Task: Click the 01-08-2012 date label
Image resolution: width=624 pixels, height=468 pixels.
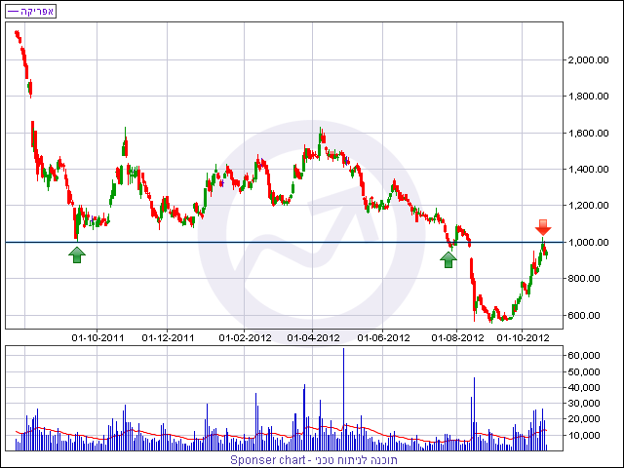Action: [457, 338]
